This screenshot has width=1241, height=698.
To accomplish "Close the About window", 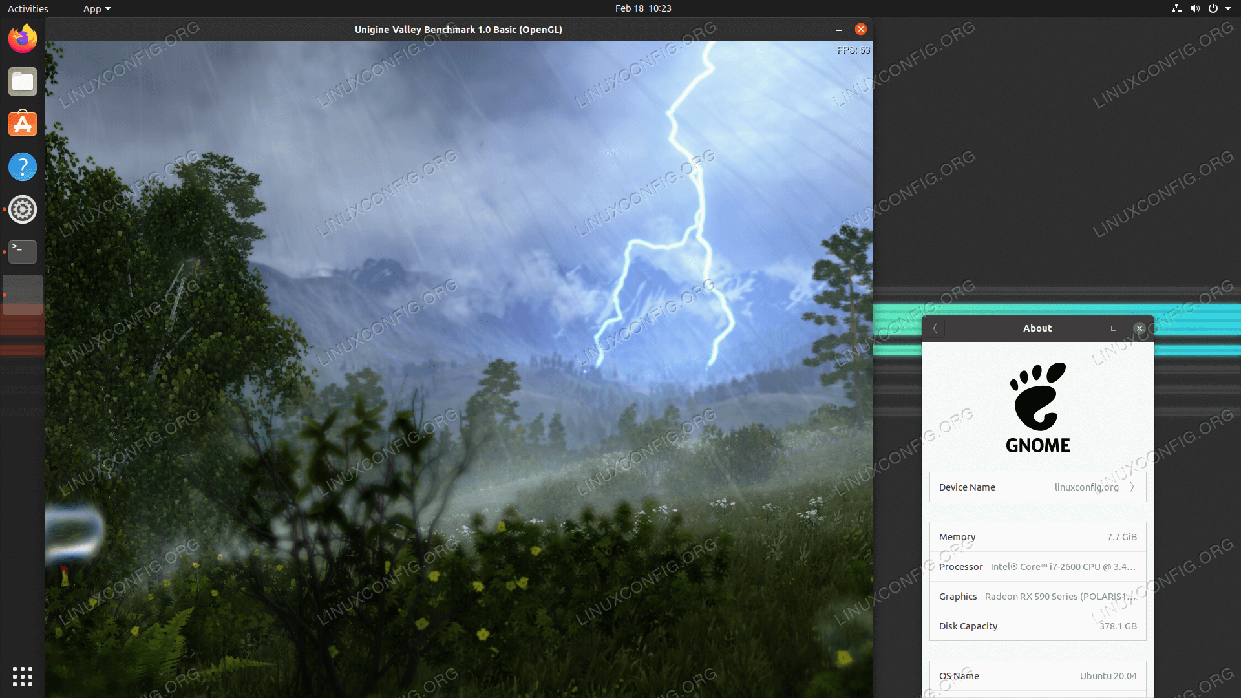I will tap(1140, 328).
